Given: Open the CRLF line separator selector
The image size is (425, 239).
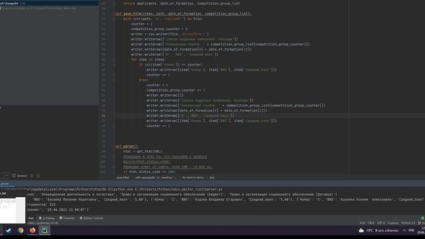Looking at the screenshot, I should (x=371, y=223).
